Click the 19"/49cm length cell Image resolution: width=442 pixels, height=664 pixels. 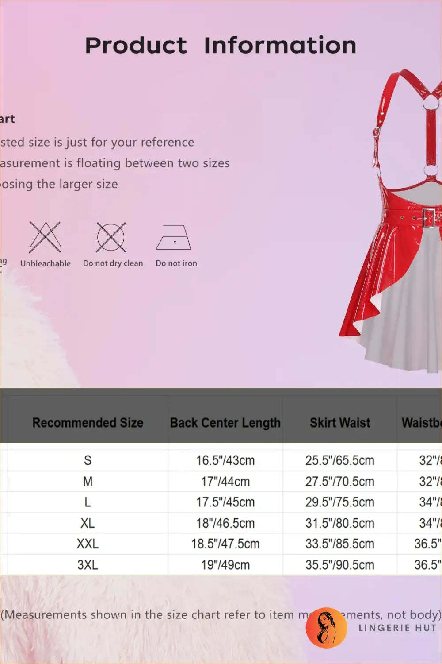tap(225, 565)
